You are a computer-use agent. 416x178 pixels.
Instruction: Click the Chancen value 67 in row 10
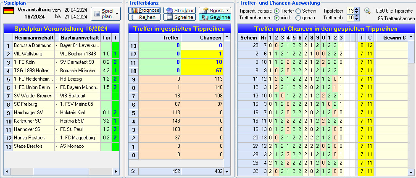point(203,71)
